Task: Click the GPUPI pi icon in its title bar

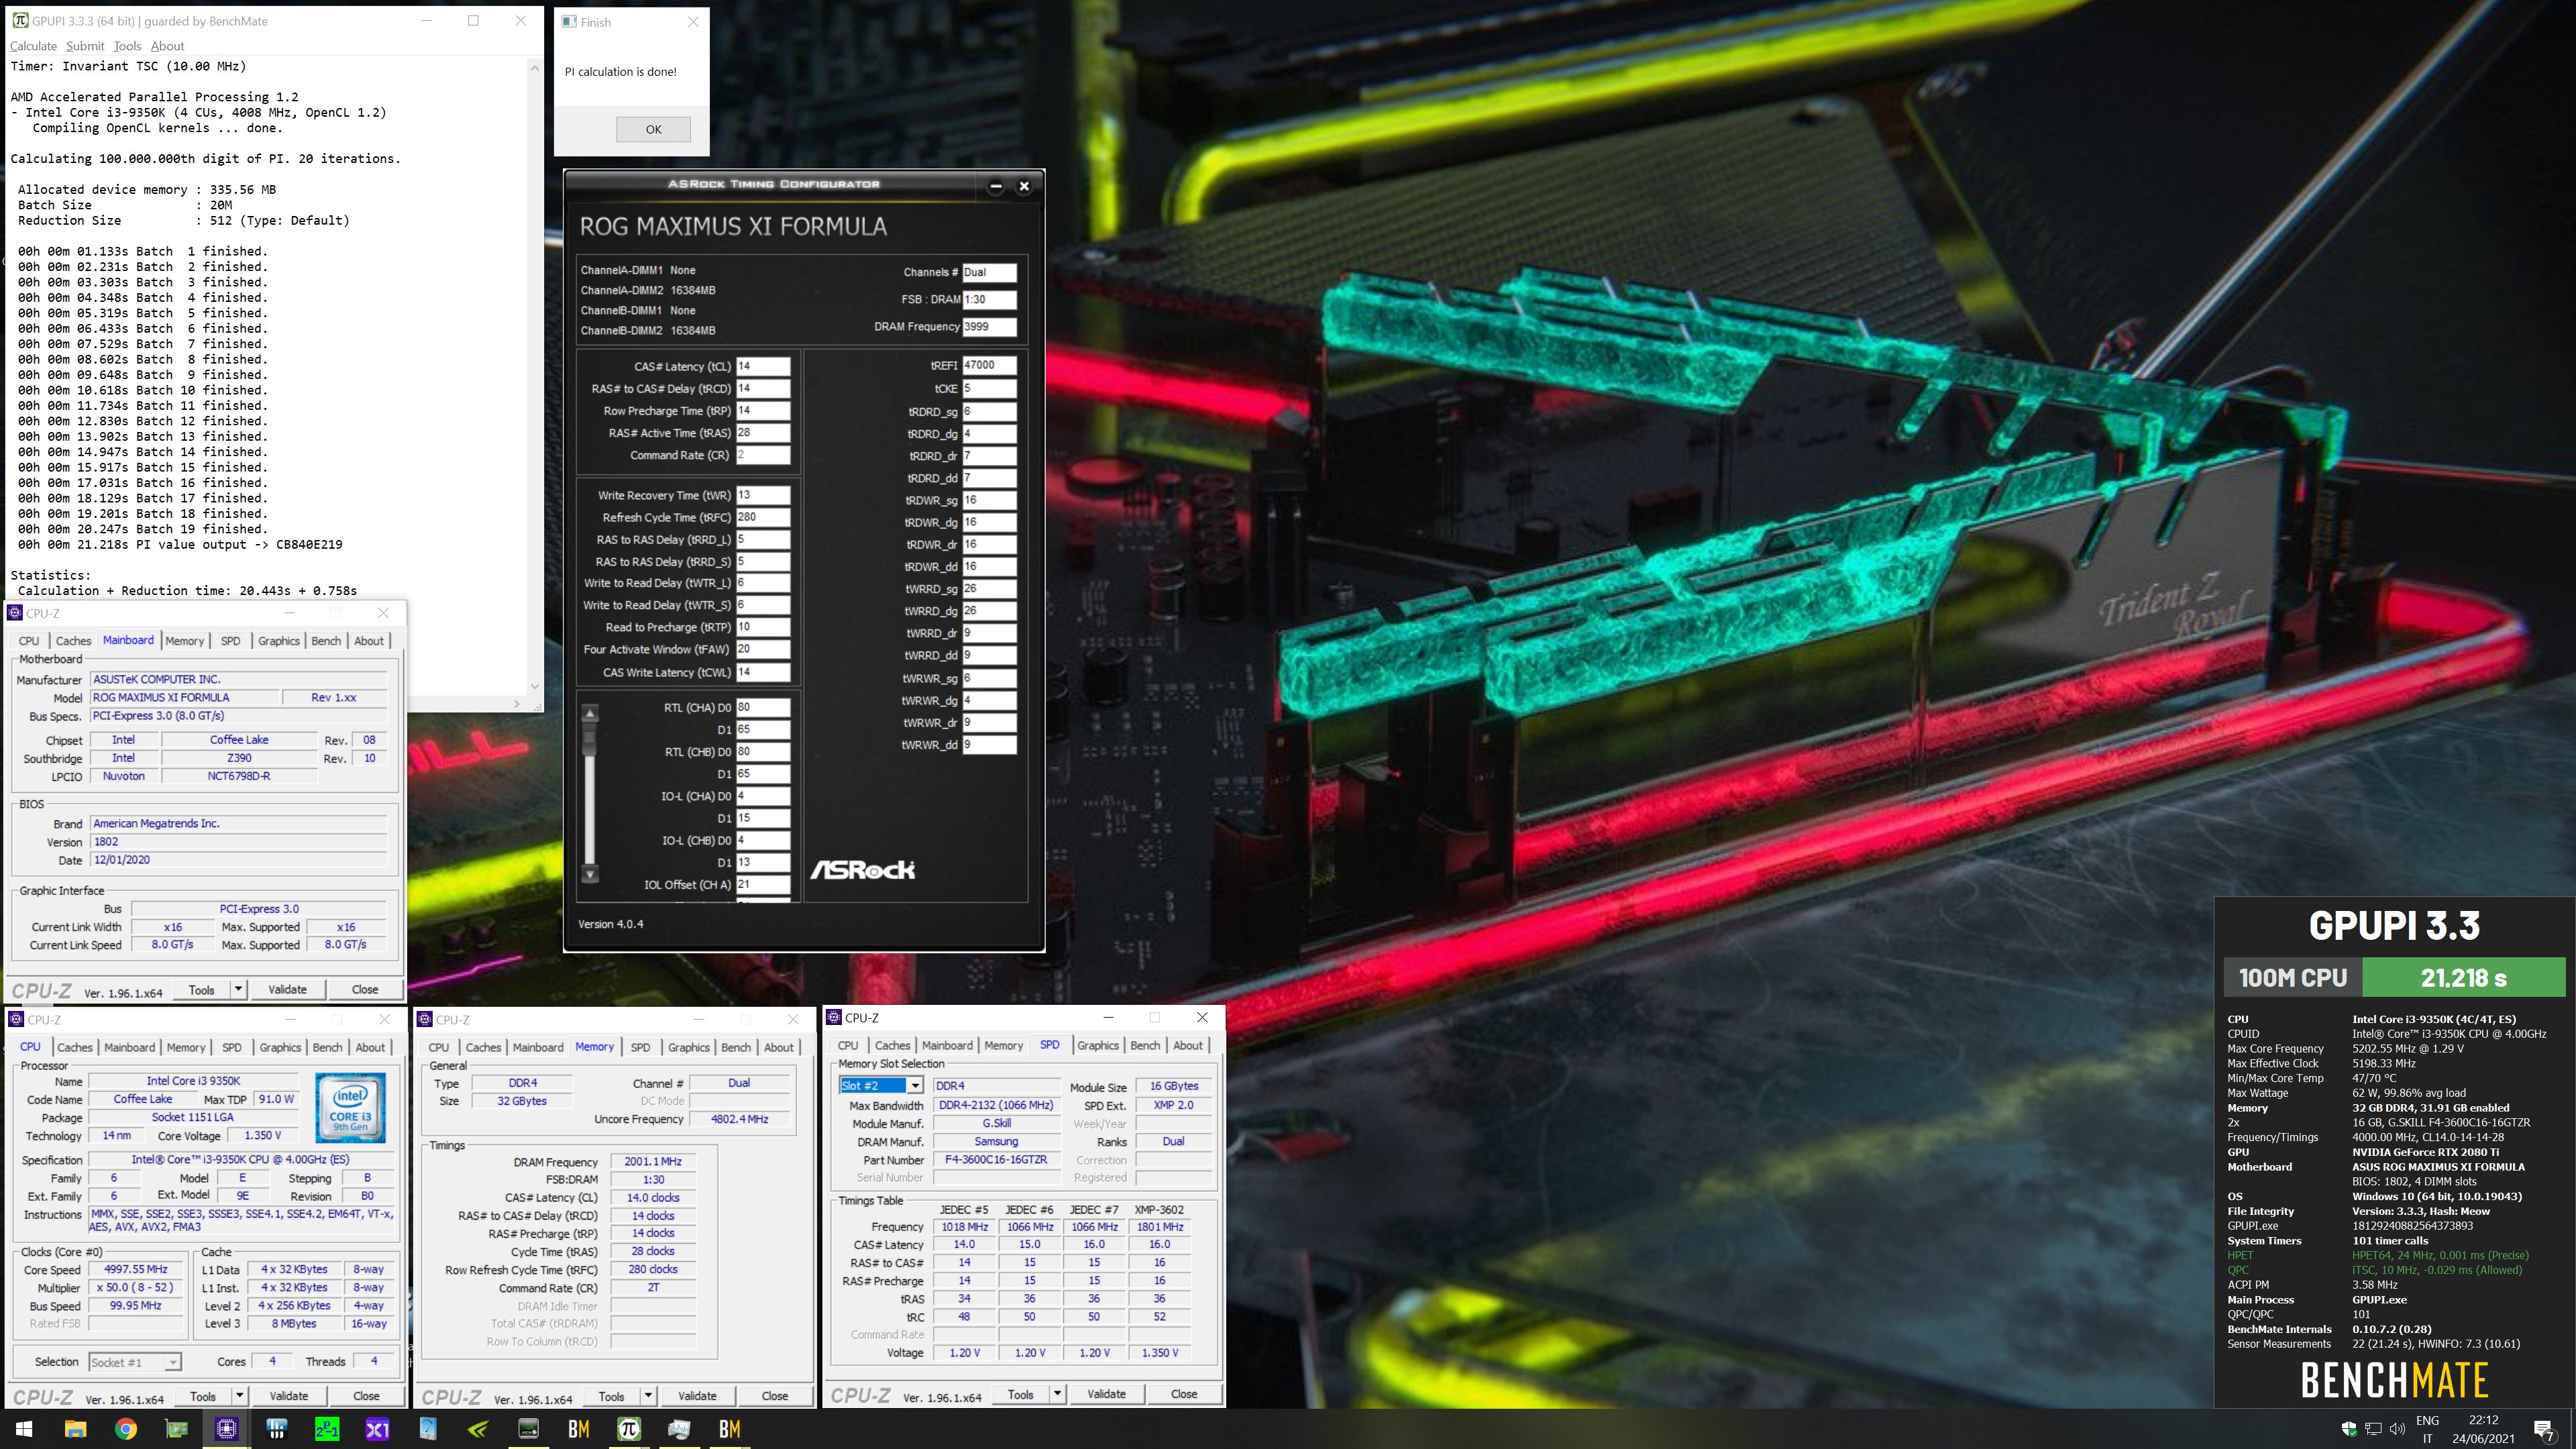Action: [20, 20]
